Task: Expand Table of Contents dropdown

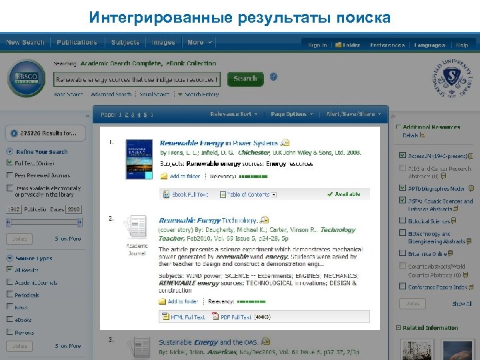Action: pyautogui.click(x=274, y=195)
